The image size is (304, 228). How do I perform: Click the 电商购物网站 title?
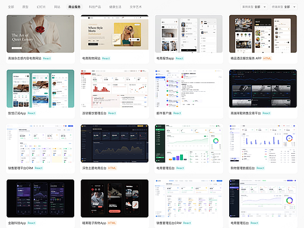(91, 58)
